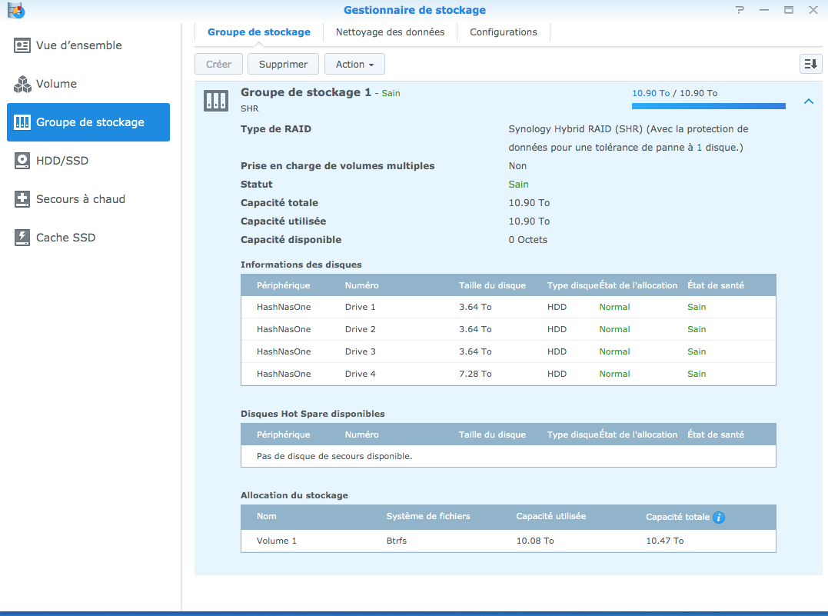The height and width of the screenshot is (616, 828).
Task: Click the sort order icon at top right
Action: [810, 65]
